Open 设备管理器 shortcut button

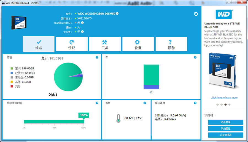click(226, 135)
